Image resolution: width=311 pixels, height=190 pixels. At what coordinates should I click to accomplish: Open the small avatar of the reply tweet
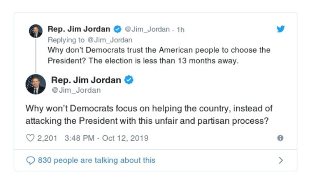point(36,31)
